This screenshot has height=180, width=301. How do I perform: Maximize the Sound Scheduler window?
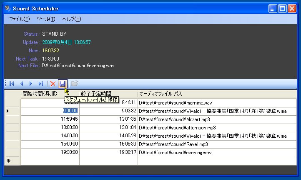(x=282, y=9)
